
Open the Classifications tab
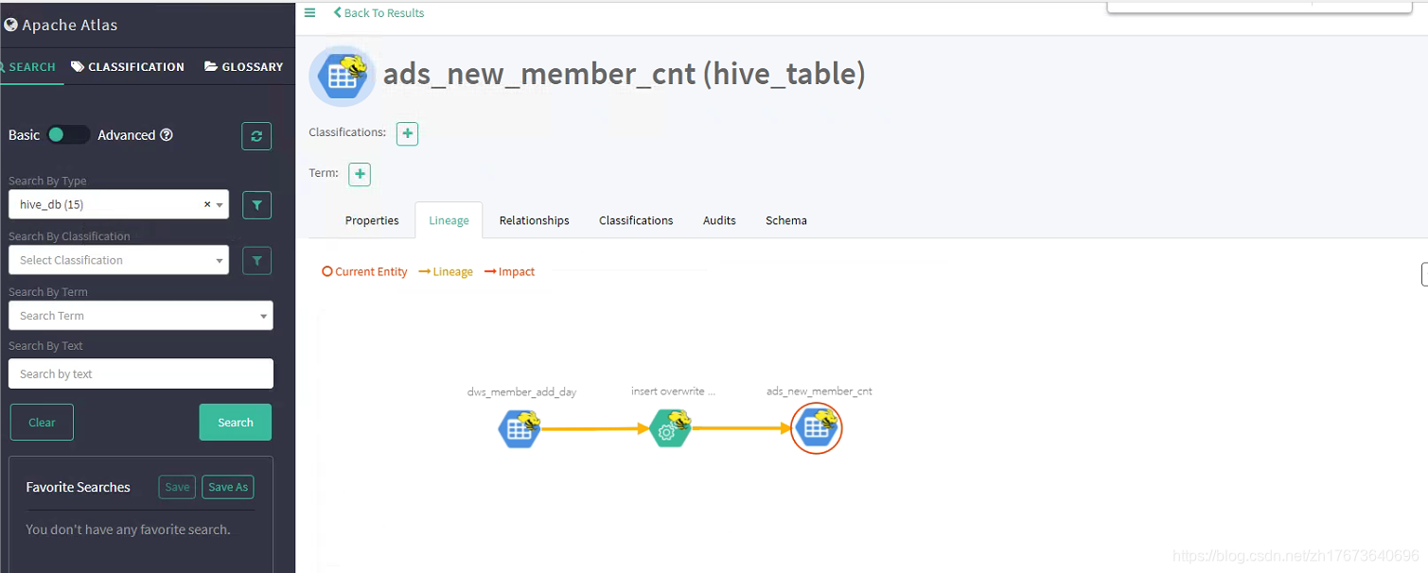tap(636, 220)
